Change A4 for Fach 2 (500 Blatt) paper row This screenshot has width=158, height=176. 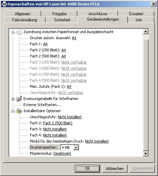[64, 56]
